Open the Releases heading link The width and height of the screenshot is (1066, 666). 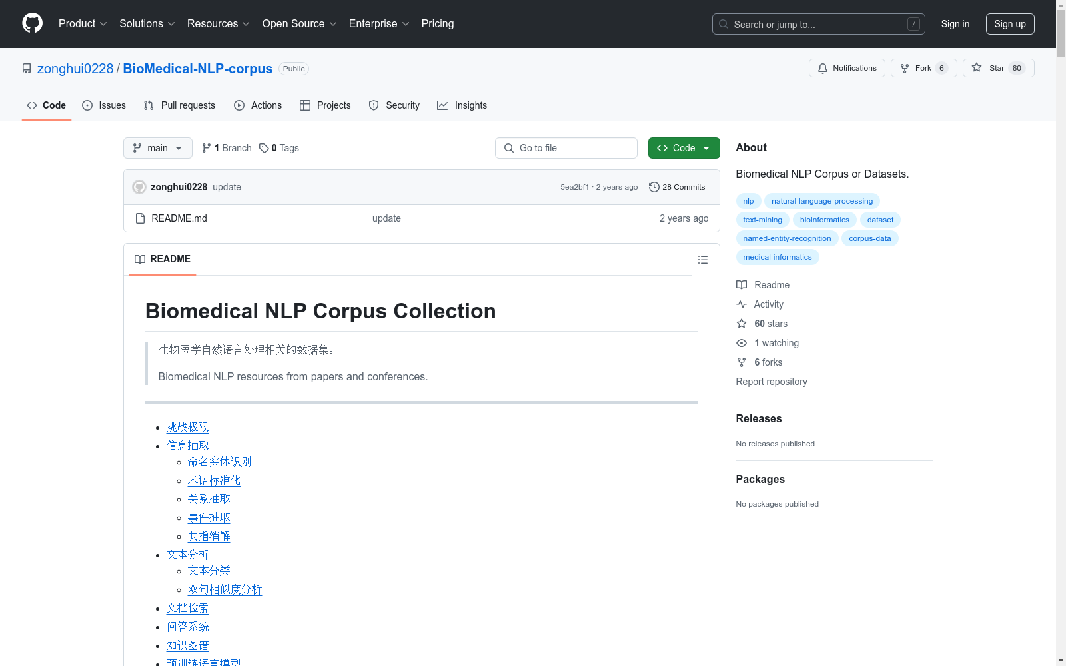[x=758, y=418]
